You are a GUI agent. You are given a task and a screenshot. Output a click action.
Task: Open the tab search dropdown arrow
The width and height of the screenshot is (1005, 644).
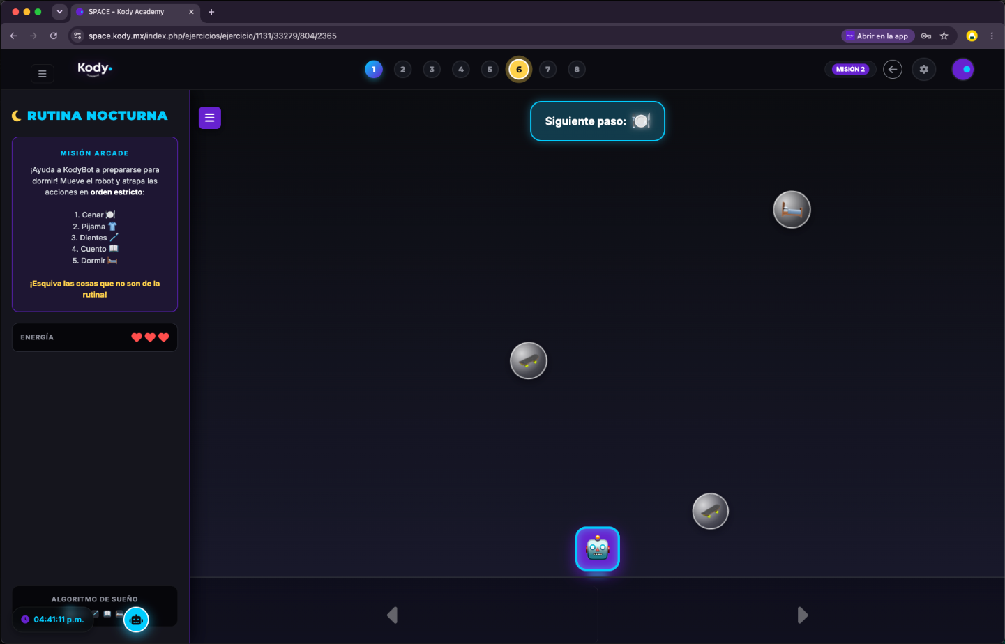(x=59, y=12)
